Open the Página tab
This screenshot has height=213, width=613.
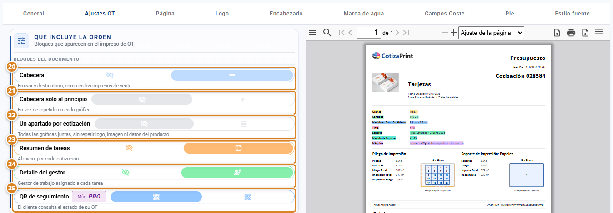coord(165,14)
